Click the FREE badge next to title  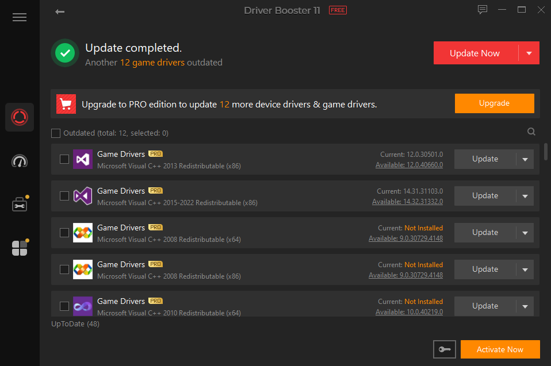338,10
